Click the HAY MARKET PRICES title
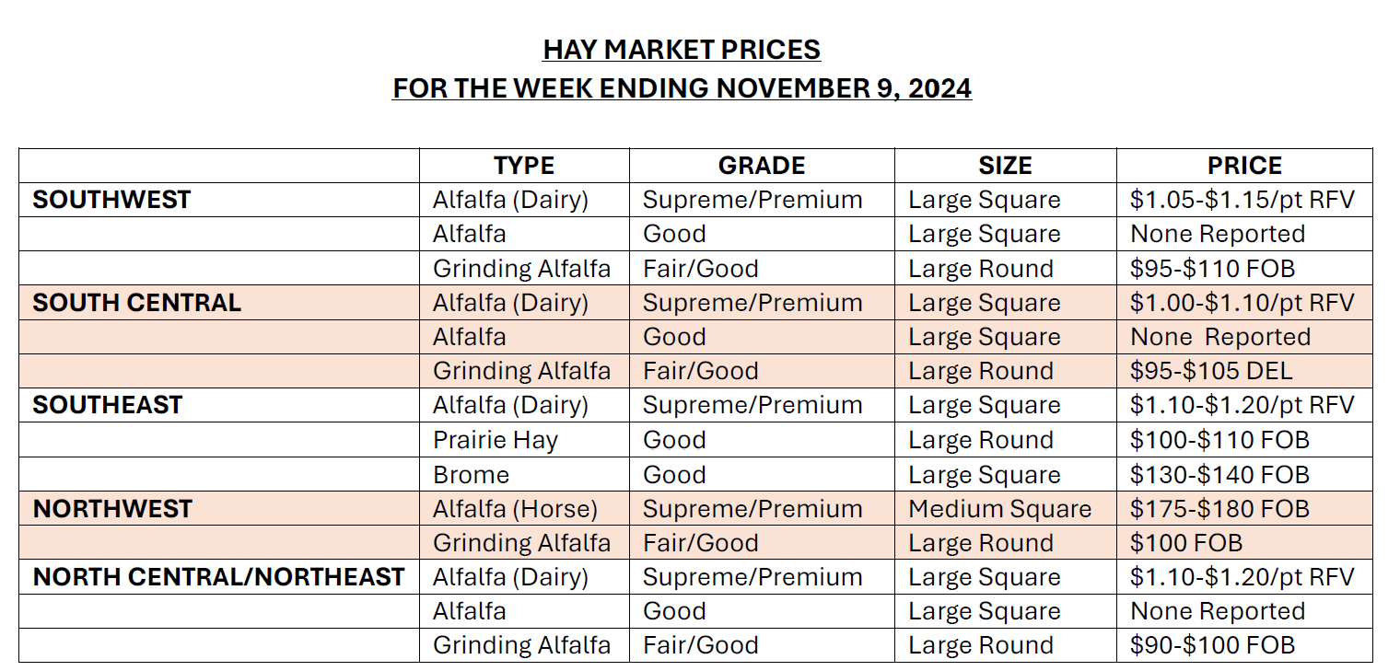1400x671 pixels. [682, 49]
